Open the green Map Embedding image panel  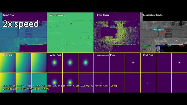point(70,32)
